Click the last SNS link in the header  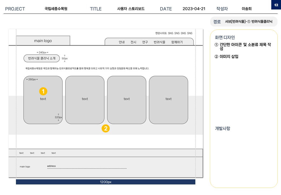190,33
